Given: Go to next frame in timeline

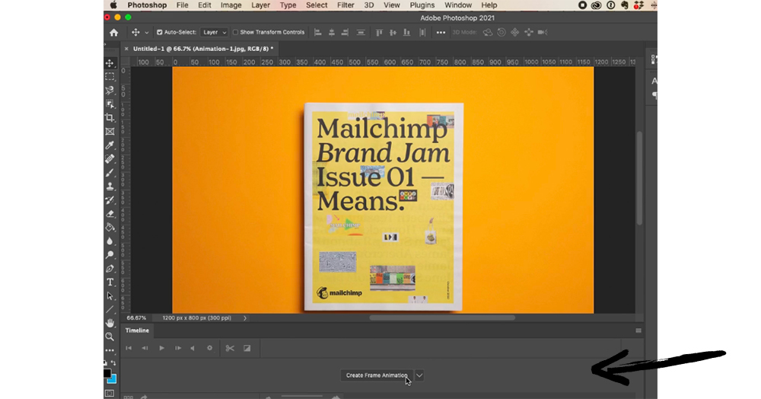Looking at the screenshot, I should (178, 348).
